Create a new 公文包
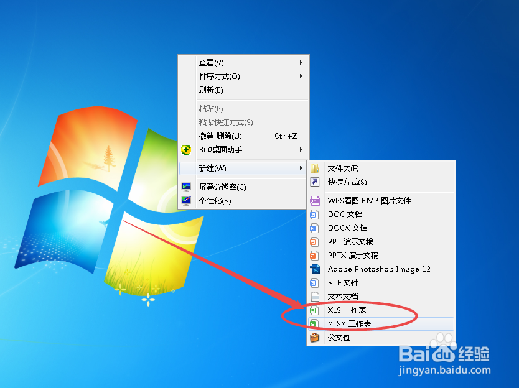The width and height of the screenshot is (519, 388). click(381, 338)
